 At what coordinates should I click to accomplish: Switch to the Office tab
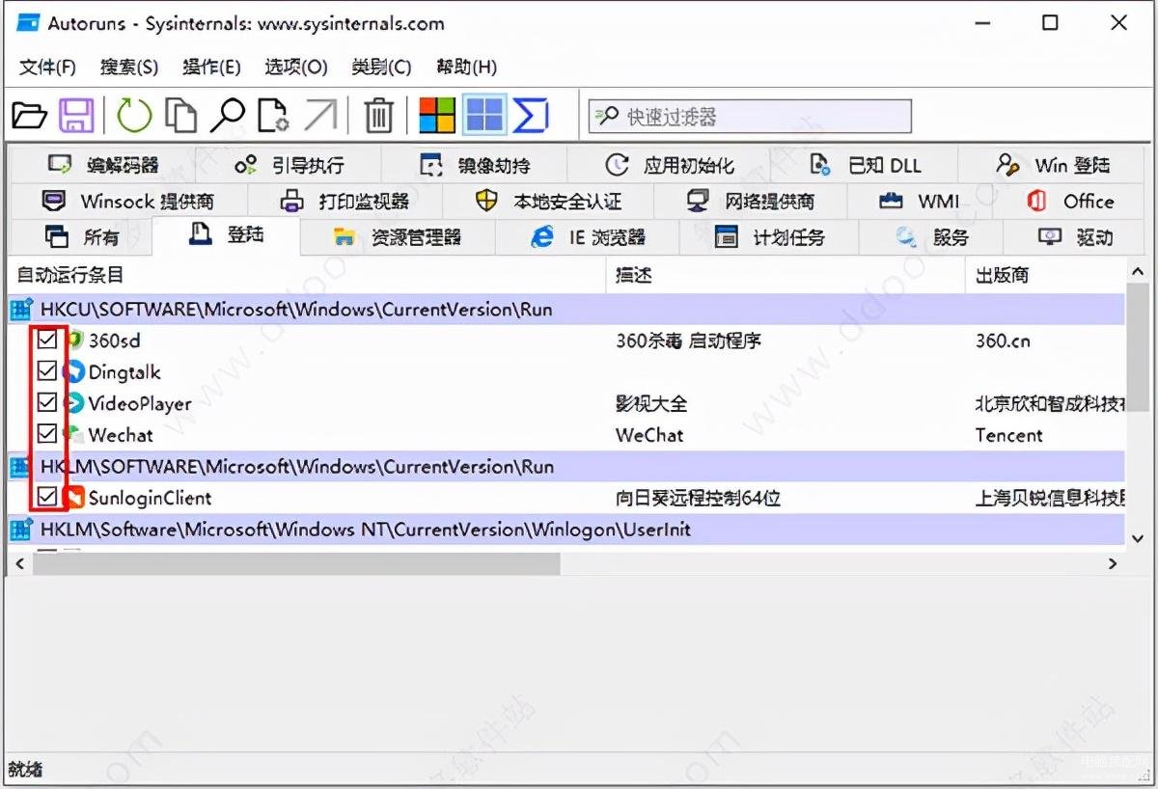(1070, 202)
